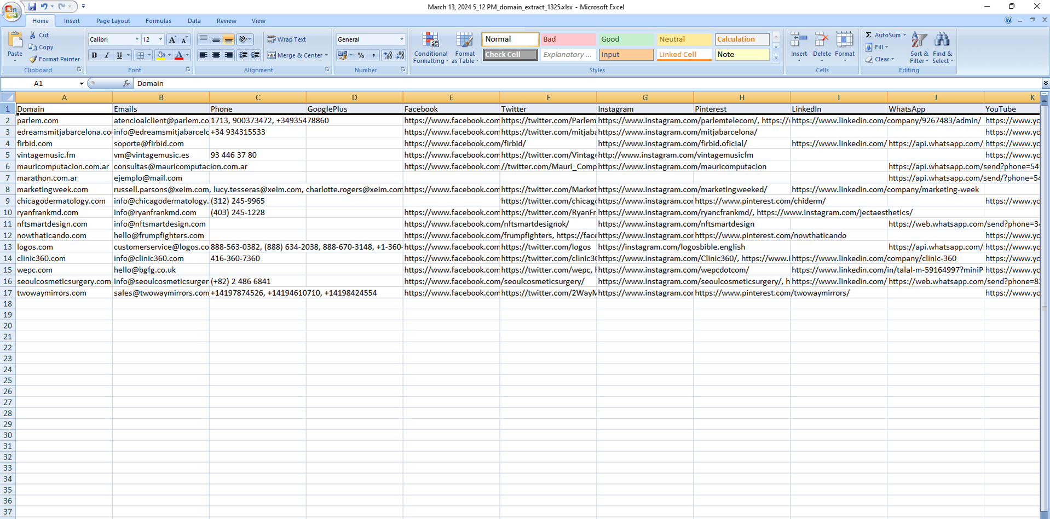
Task: Cut the selected cells
Action: click(x=39, y=35)
